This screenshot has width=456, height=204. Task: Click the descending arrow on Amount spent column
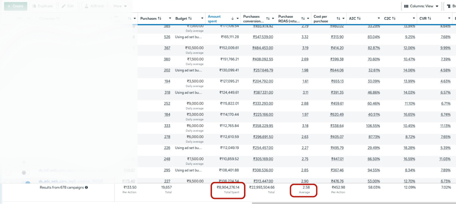[x=233, y=19]
